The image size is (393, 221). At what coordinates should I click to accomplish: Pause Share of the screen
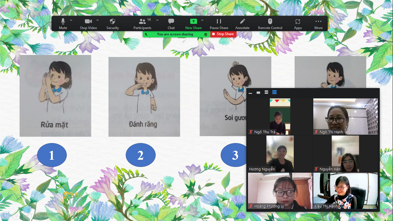coord(219,24)
